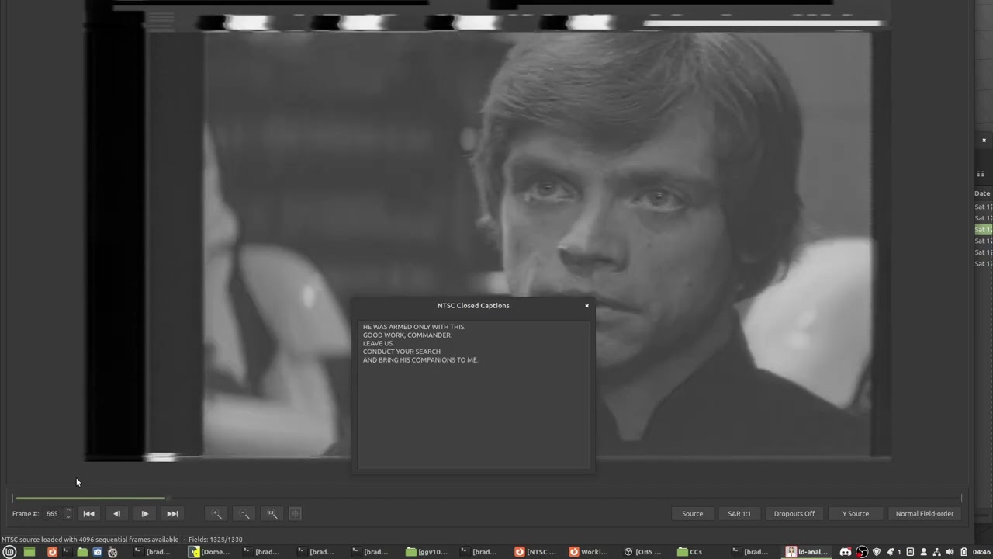Toggle SAR 1:1 aspect ratio button
The width and height of the screenshot is (993, 559).
[x=739, y=513]
